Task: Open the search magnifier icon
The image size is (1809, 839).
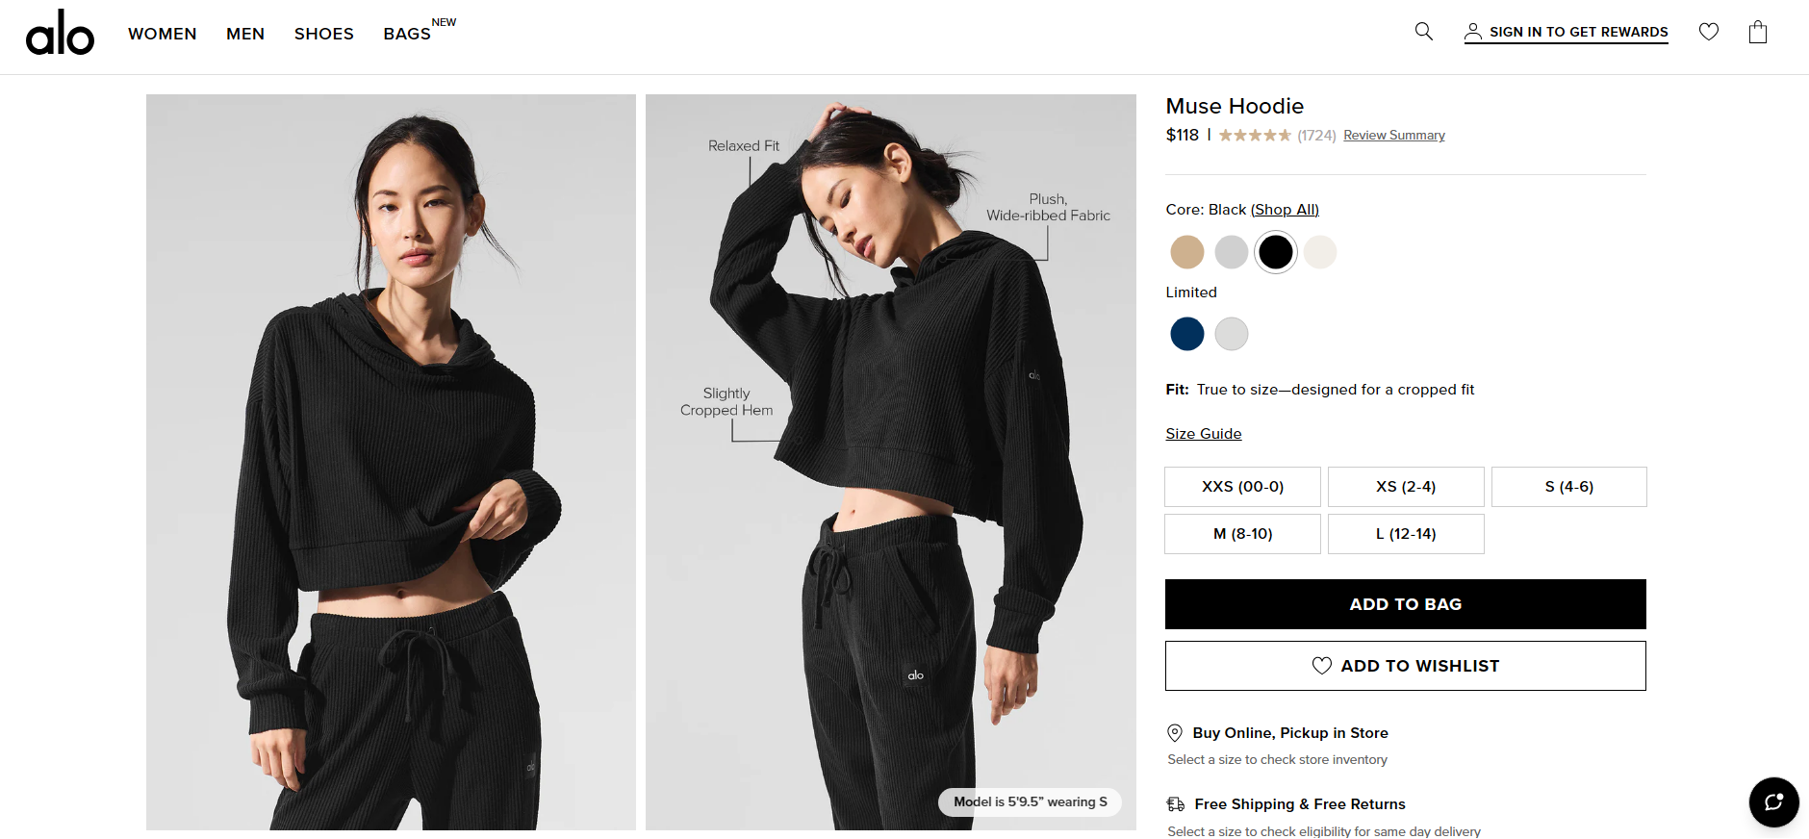Action: (1424, 32)
